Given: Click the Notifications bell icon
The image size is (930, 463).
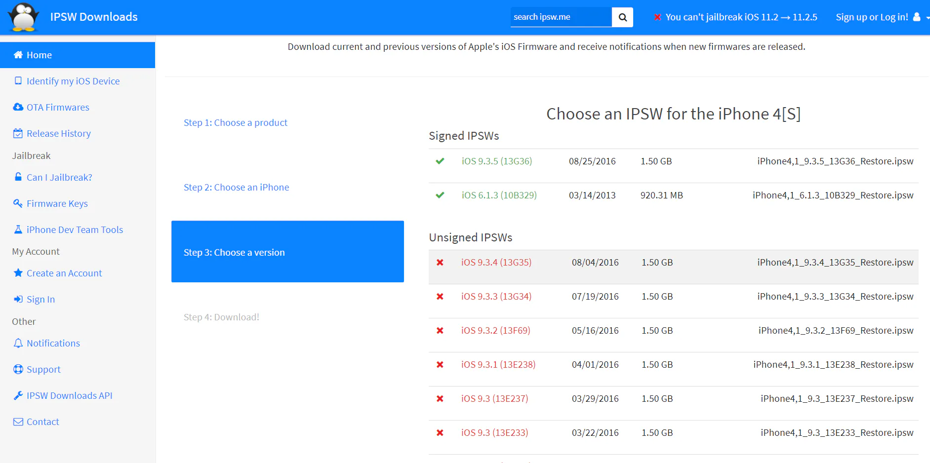Looking at the screenshot, I should (x=18, y=343).
